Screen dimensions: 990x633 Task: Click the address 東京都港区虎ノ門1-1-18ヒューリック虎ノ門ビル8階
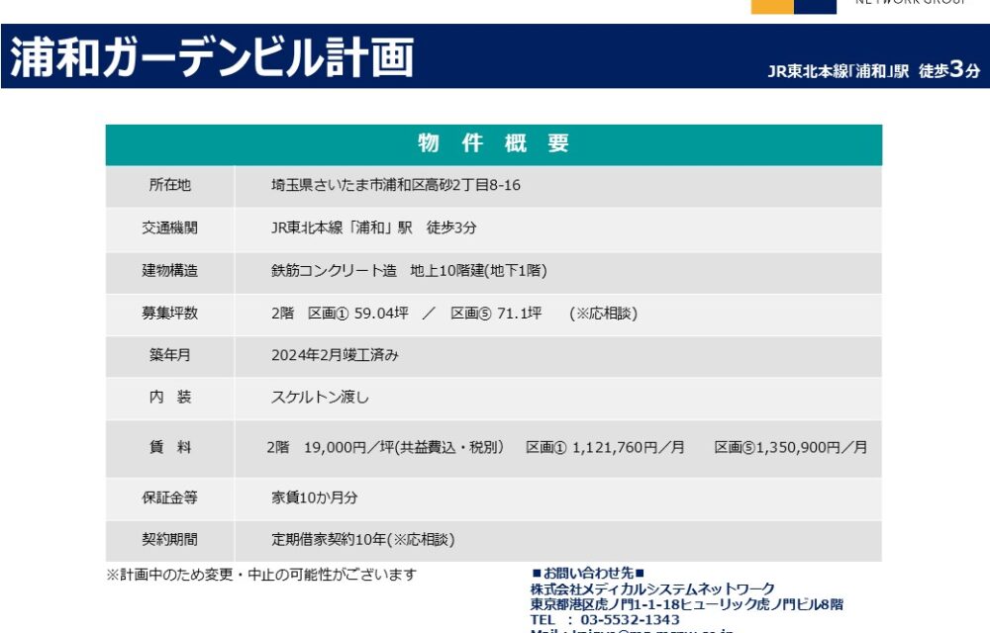pos(686,604)
